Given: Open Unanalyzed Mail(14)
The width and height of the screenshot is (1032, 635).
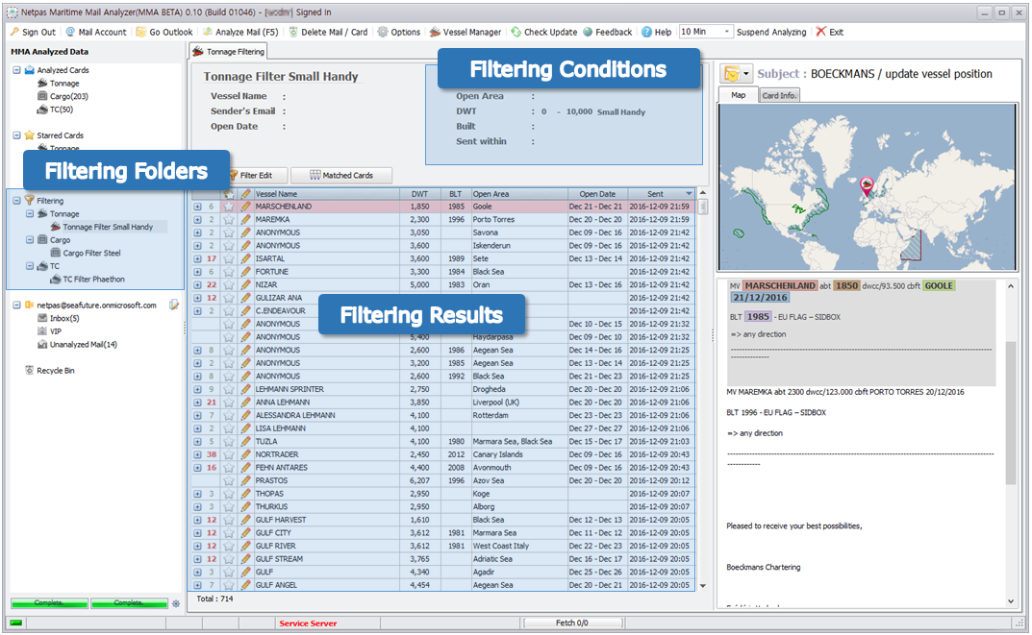Looking at the screenshot, I should (84, 345).
